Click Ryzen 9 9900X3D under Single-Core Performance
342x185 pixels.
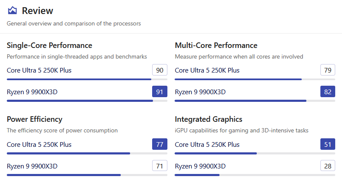pyautogui.click(x=32, y=92)
